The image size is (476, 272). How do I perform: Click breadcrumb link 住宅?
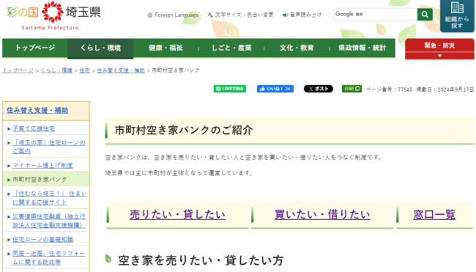84,70
